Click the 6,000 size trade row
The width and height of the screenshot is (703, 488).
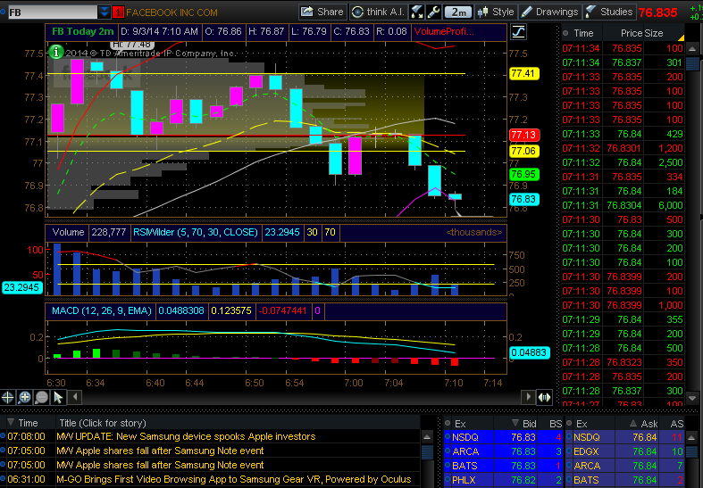click(623, 205)
